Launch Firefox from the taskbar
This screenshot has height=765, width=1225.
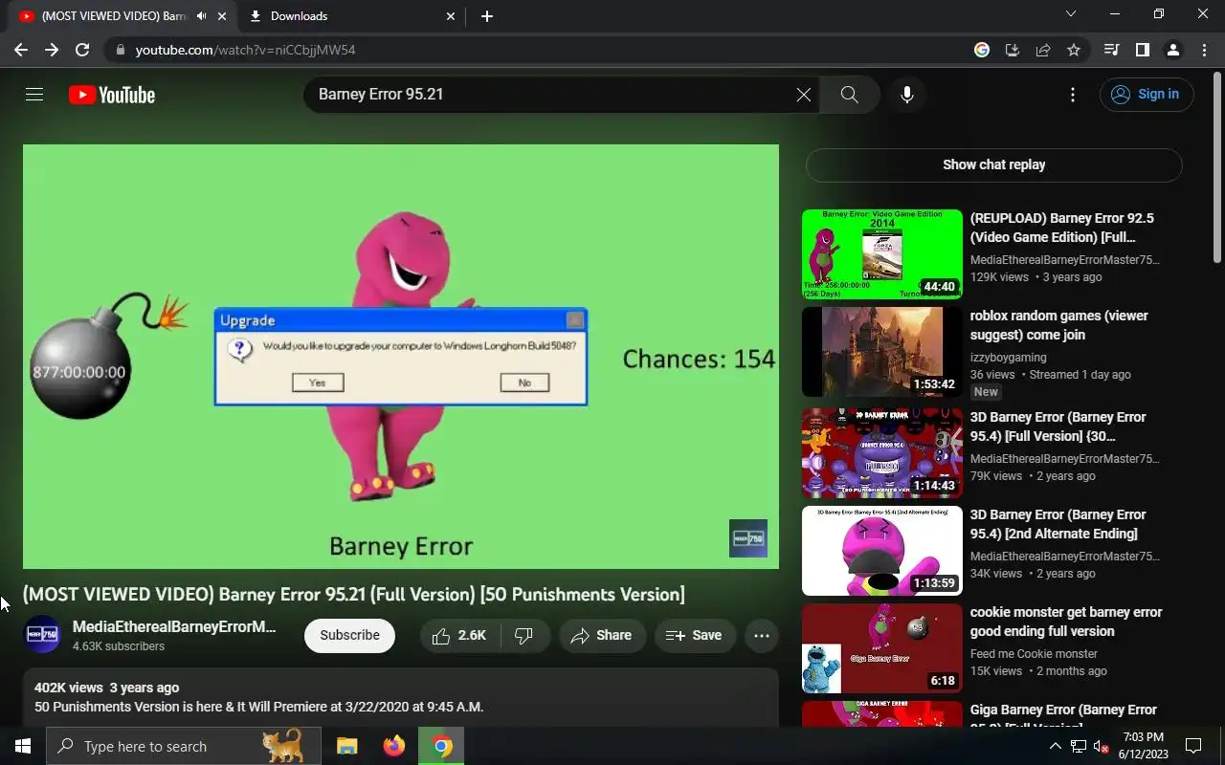click(394, 746)
